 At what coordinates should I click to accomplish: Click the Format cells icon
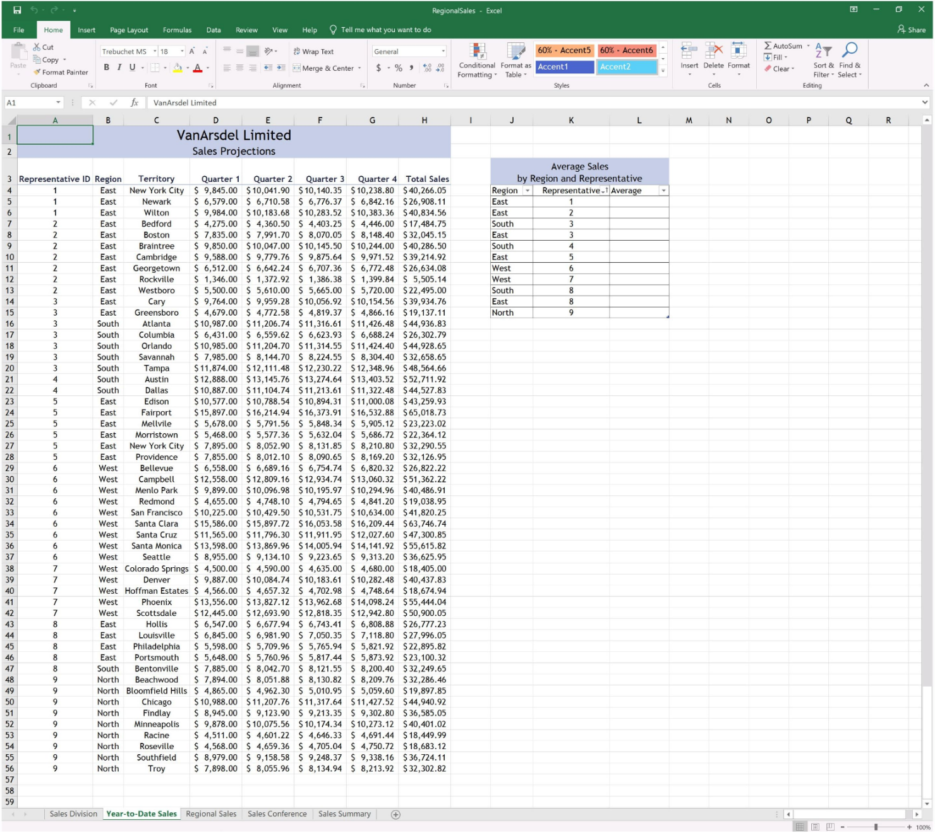click(x=739, y=51)
